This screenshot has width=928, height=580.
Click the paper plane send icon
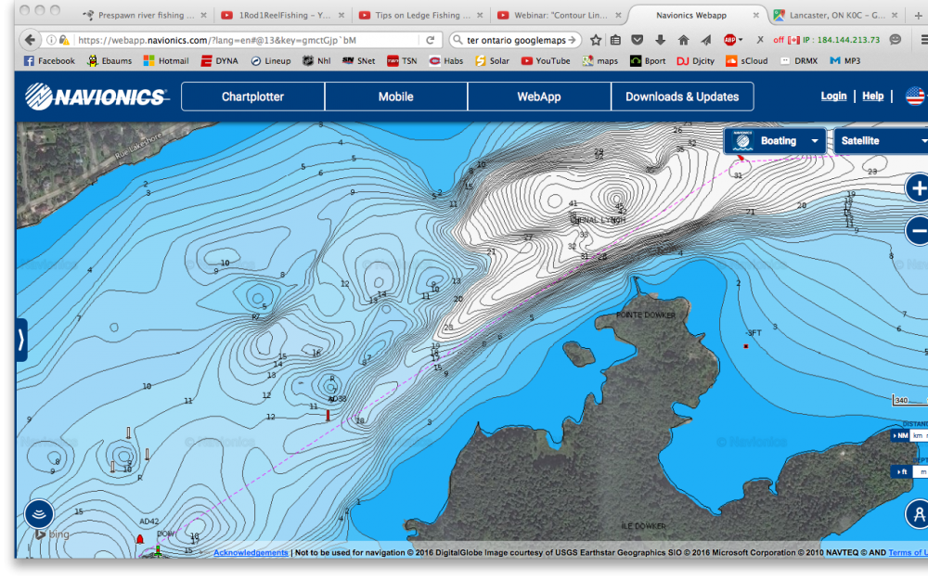[706, 40]
